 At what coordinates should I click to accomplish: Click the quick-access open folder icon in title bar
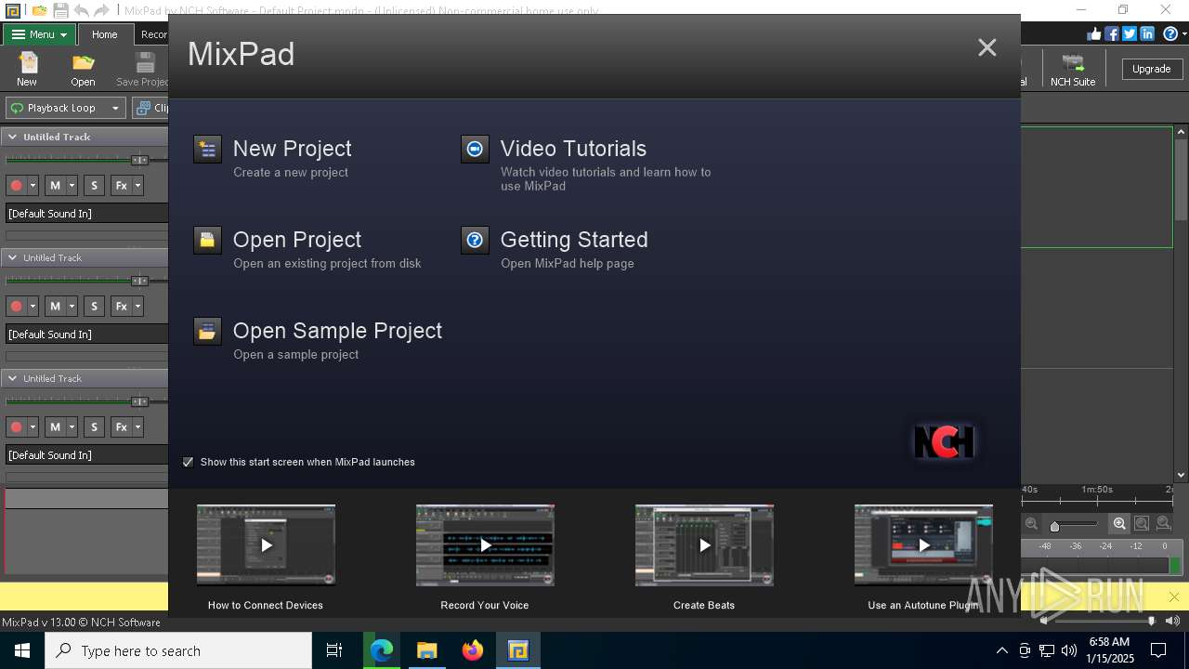(x=39, y=10)
